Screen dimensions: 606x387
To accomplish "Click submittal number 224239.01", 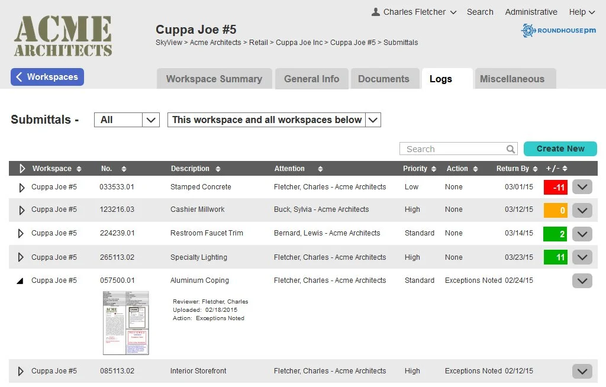I will pos(117,233).
